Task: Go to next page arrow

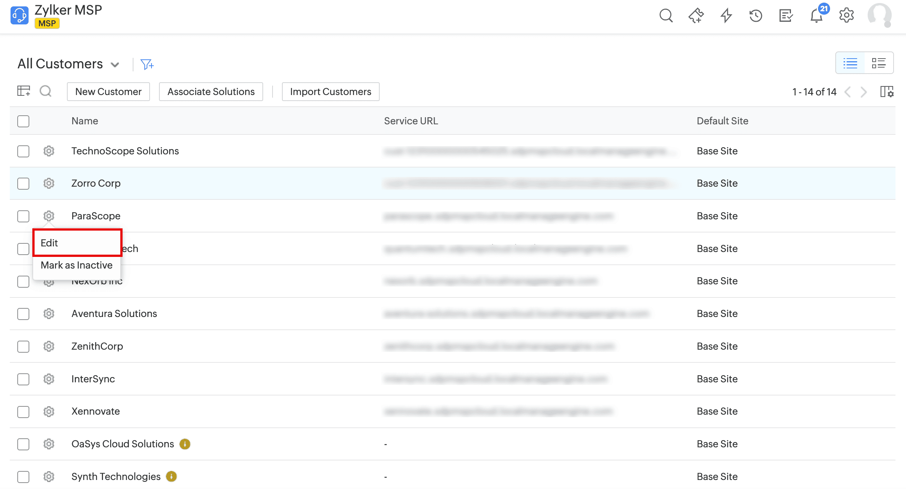Action: pos(864,92)
